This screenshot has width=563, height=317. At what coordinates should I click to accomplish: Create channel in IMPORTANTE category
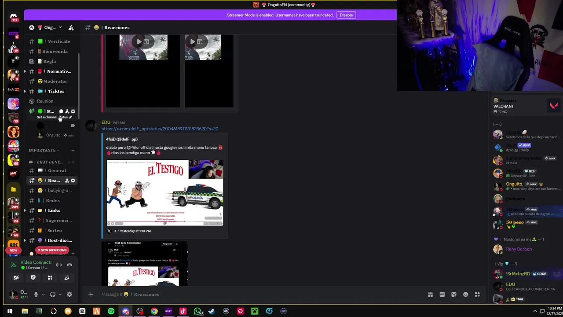tap(73, 150)
